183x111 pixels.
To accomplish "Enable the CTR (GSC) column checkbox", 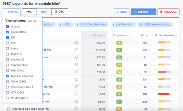I will pos(8,92).
